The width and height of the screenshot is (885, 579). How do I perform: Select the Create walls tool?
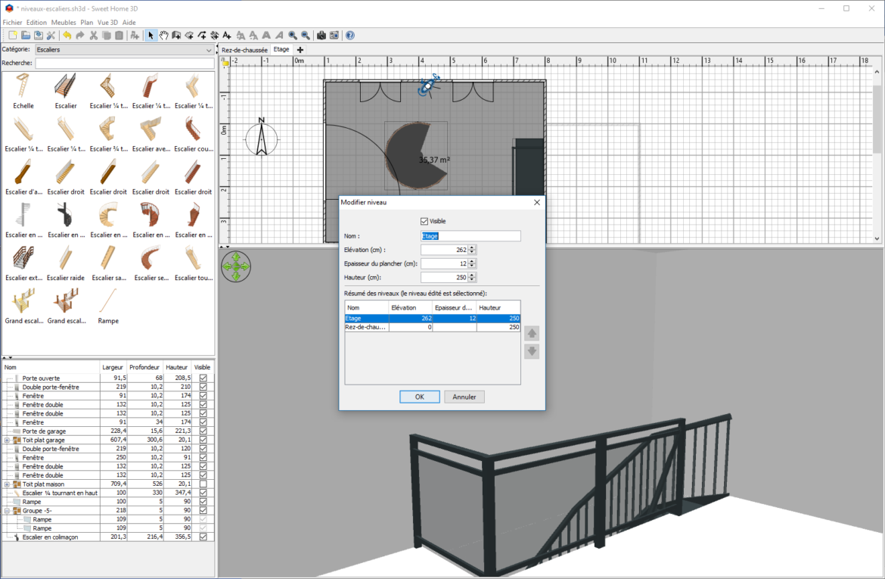coord(178,35)
